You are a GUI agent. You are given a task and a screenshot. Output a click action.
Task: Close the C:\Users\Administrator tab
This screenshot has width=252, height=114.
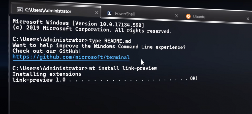97,13
